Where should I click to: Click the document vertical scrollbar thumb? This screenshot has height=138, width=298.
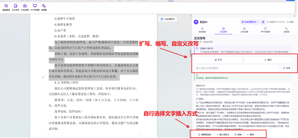click(190, 53)
